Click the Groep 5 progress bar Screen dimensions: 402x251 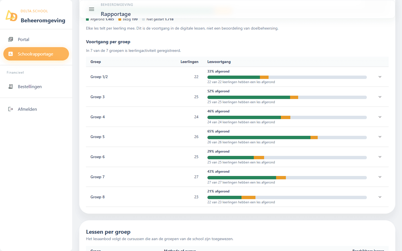[287, 137]
